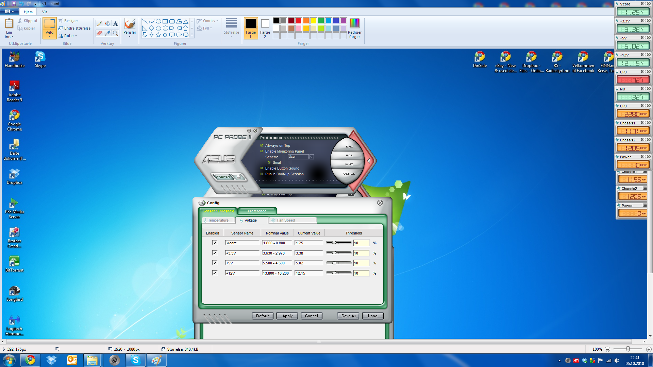The width and height of the screenshot is (653, 367).
Task: Click Temperature tab in pictured Config dialog
Action: [x=218, y=220]
